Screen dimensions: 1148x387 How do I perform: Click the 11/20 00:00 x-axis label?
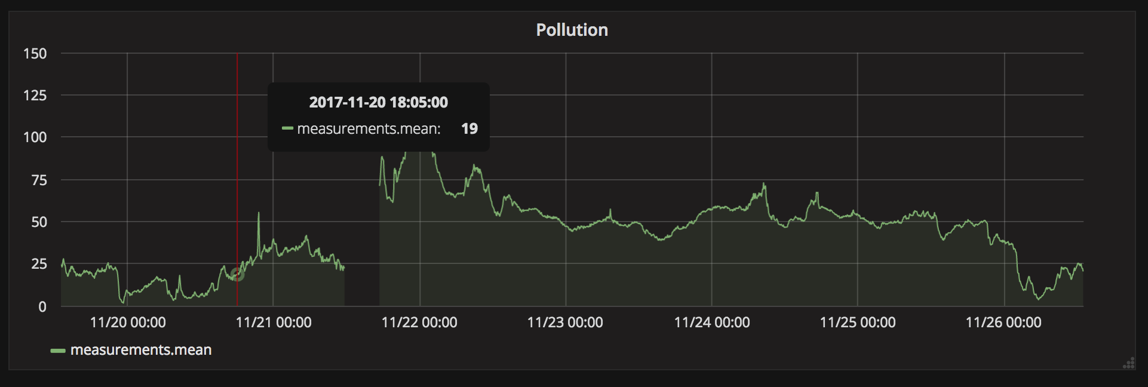pyautogui.click(x=128, y=322)
